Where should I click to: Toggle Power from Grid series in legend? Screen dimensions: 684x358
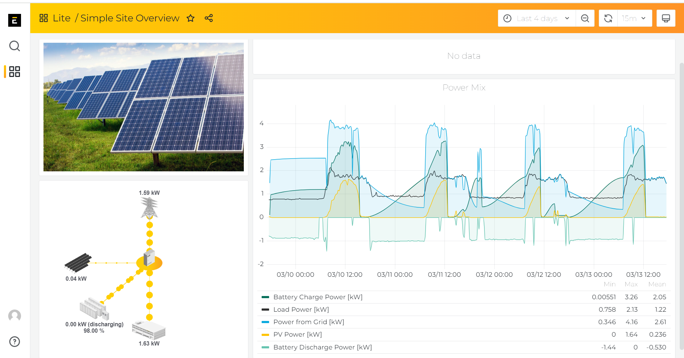click(x=309, y=322)
